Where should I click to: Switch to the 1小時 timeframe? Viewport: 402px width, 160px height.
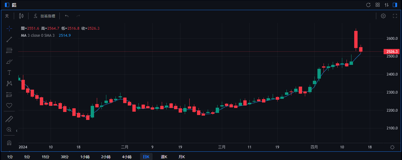point(85,157)
